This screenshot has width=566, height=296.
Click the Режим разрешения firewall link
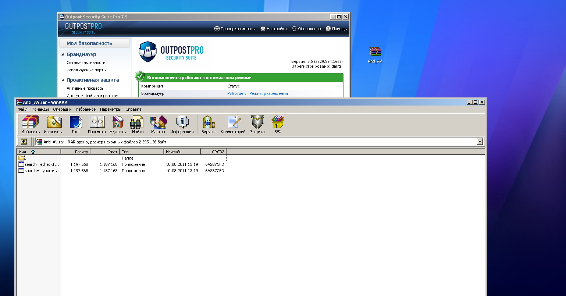[x=268, y=93]
